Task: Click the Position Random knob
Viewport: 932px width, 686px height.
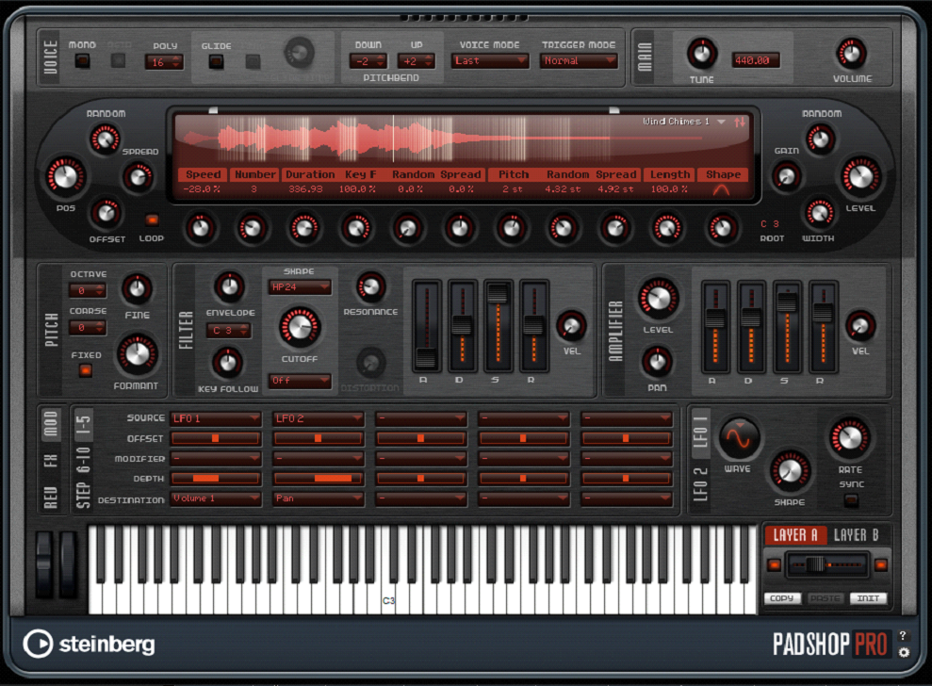Action: point(105,139)
